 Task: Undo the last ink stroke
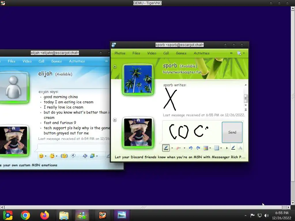click(191, 148)
